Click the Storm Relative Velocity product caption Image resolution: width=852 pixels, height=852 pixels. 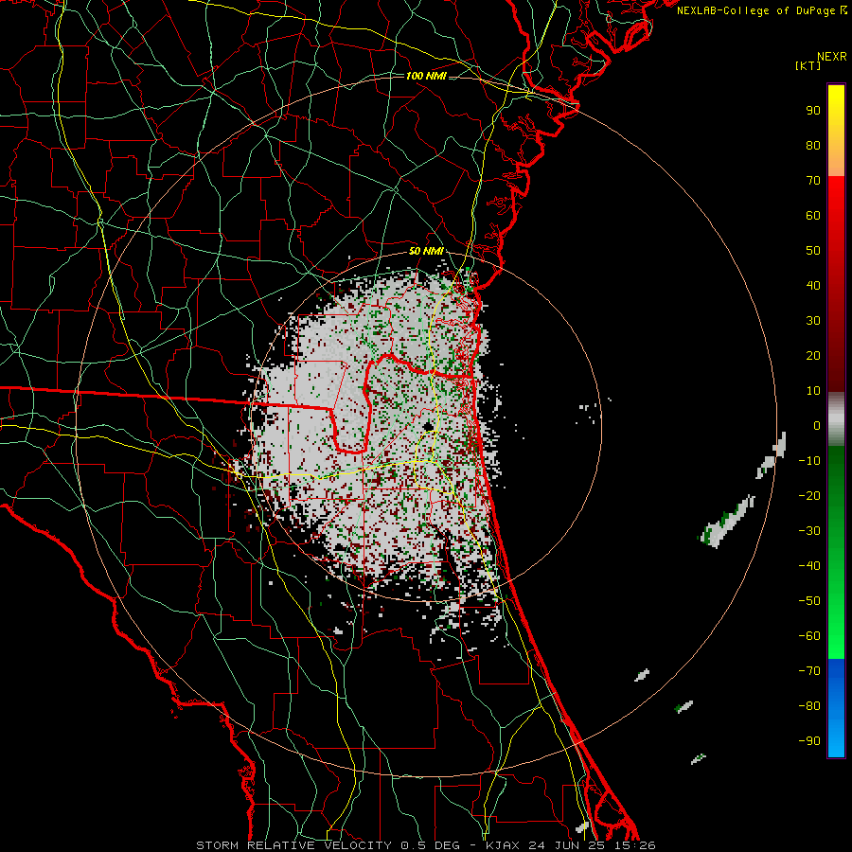click(x=426, y=845)
